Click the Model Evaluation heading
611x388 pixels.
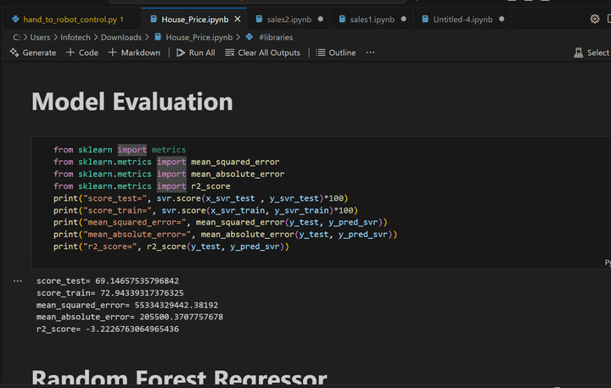point(132,102)
